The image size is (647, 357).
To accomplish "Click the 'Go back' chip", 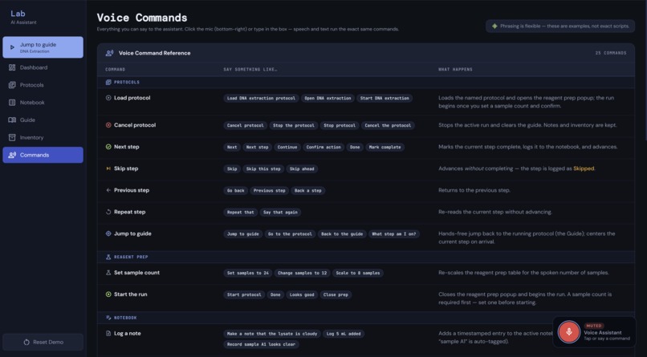I will [236, 190].
